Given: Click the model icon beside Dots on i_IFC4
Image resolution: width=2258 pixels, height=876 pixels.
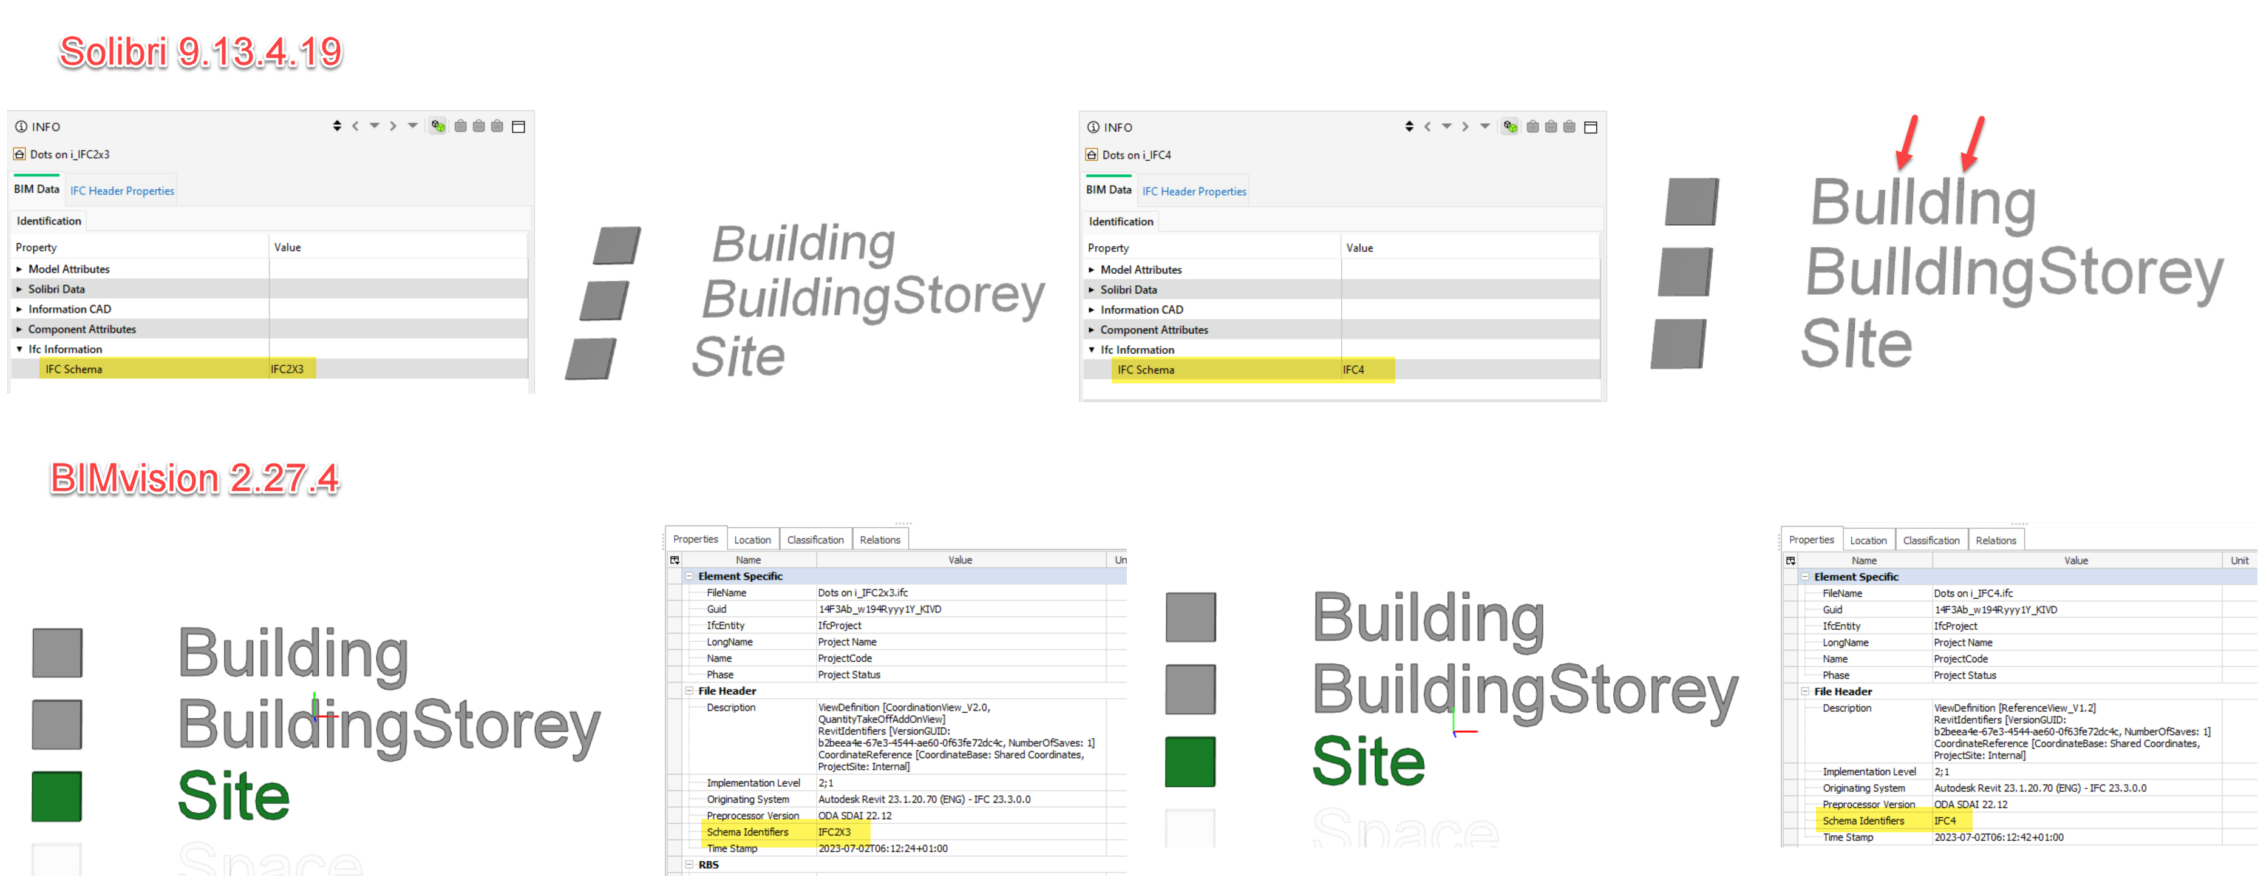Looking at the screenshot, I should (x=1091, y=155).
